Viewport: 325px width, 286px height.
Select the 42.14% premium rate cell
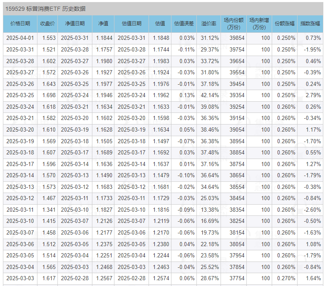pyautogui.click(x=210, y=95)
